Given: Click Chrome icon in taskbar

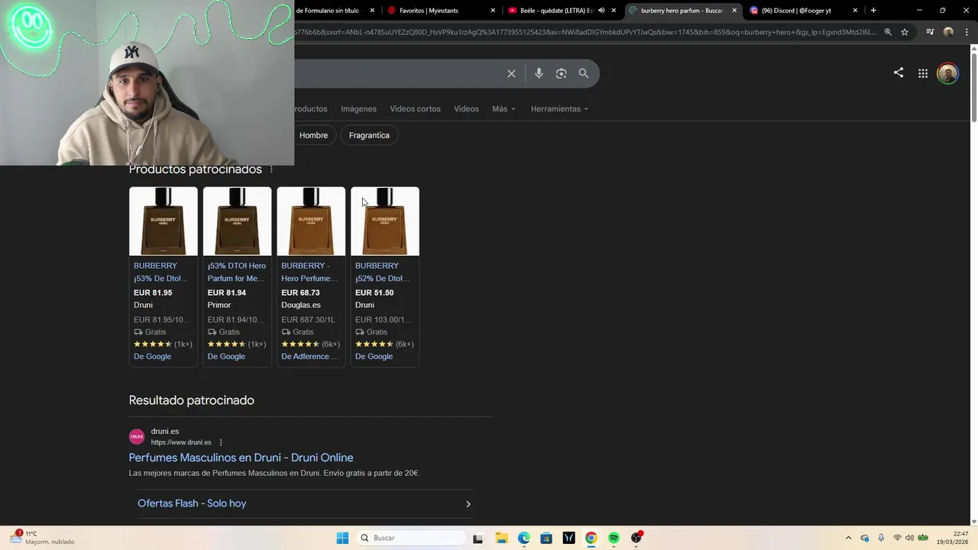Looking at the screenshot, I should 591,538.
